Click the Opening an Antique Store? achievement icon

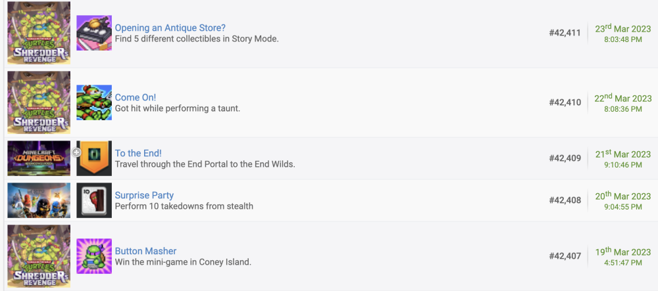(x=94, y=33)
